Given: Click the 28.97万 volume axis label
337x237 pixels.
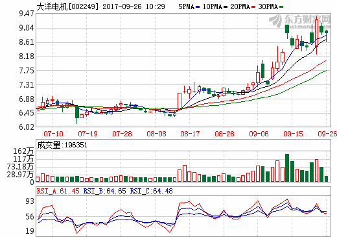Looking at the screenshot, I should [20, 174].
